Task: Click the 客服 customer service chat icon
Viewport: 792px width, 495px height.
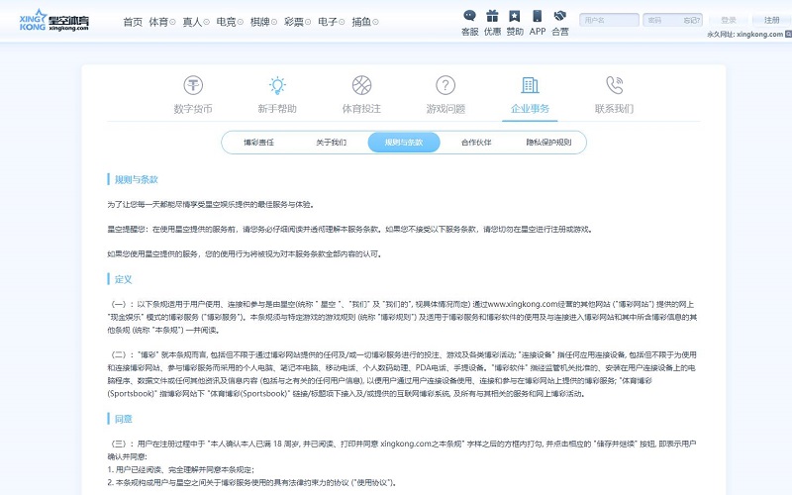Action: pyautogui.click(x=469, y=16)
